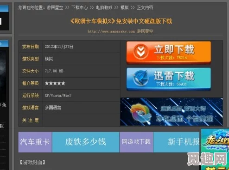Click the system value XP/Vista/Win7
Viewport: 229px width, 170px height.
tap(58, 96)
